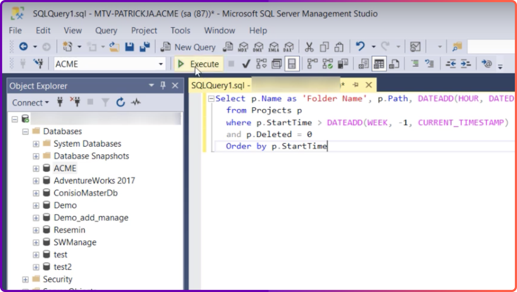Switch output to Results to File
517x292 pixels.
tap(394, 64)
